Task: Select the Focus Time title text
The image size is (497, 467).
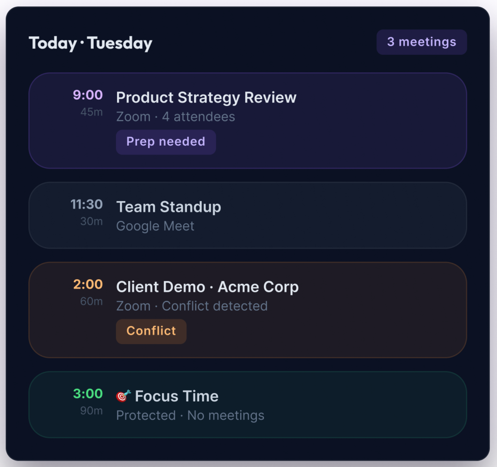Action: tap(177, 396)
